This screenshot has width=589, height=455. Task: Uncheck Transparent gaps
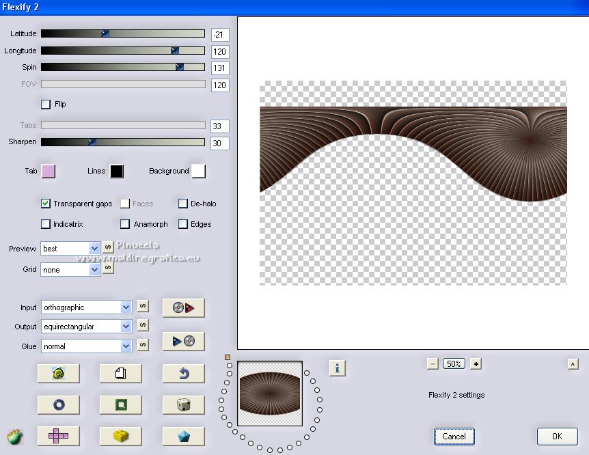click(x=46, y=204)
